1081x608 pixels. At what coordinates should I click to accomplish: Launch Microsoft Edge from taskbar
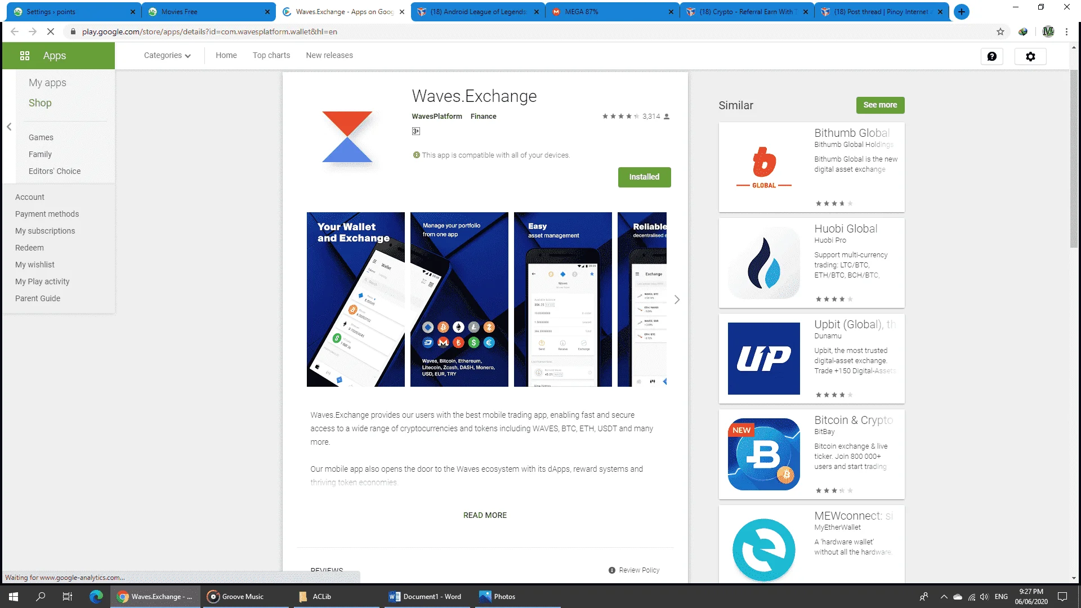tap(96, 597)
